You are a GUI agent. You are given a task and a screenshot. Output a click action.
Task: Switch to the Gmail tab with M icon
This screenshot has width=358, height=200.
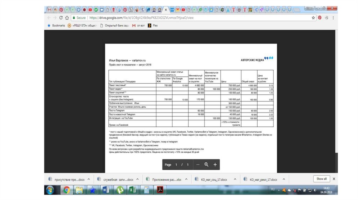[50, 10]
